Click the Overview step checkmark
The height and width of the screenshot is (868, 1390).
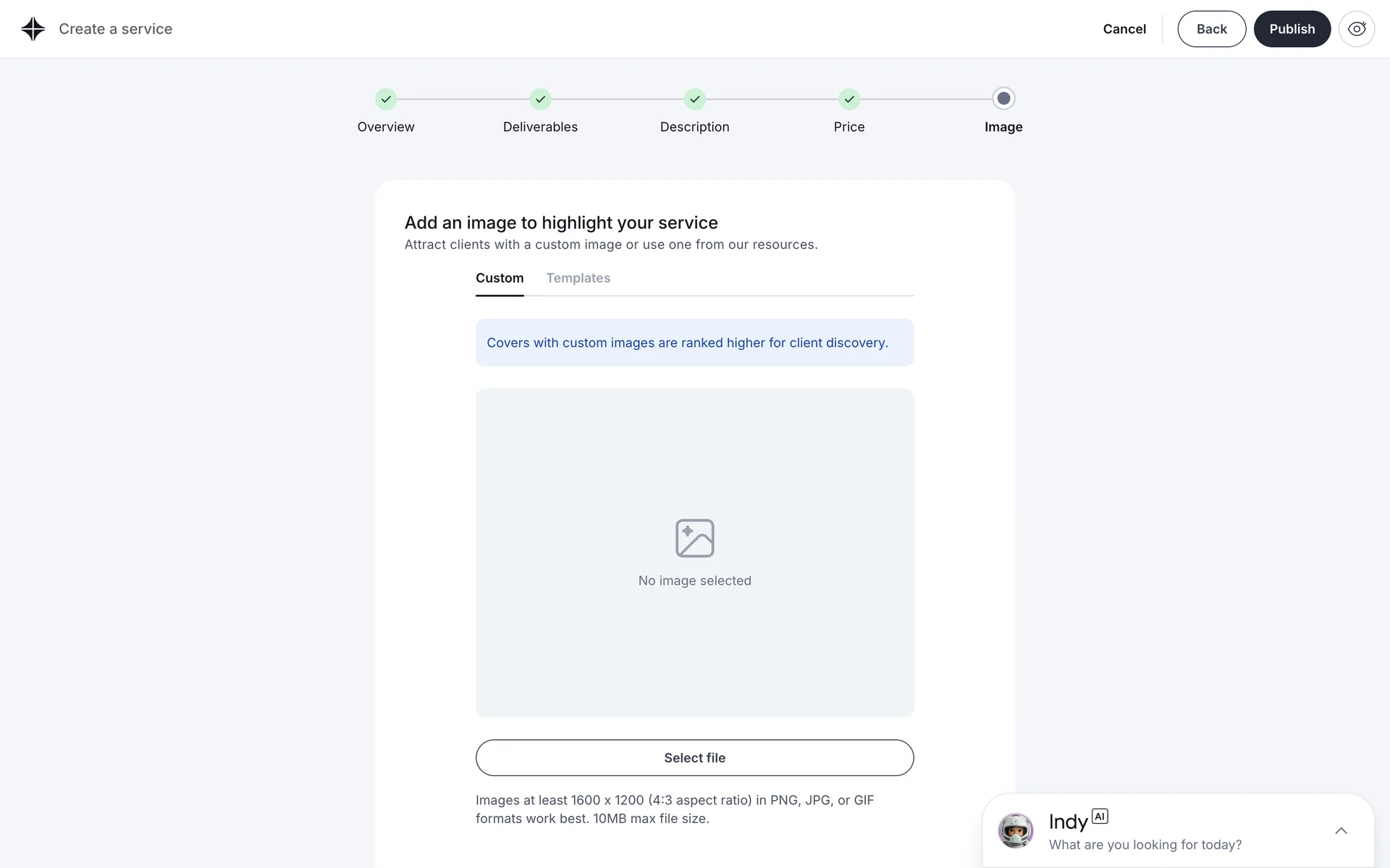point(386,99)
